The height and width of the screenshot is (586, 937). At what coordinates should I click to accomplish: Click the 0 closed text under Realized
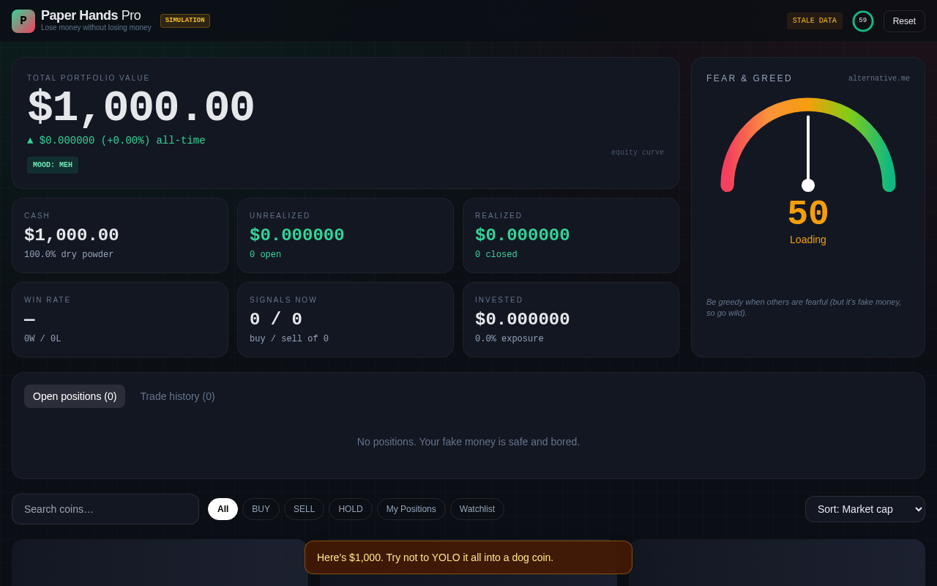pos(496,255)
